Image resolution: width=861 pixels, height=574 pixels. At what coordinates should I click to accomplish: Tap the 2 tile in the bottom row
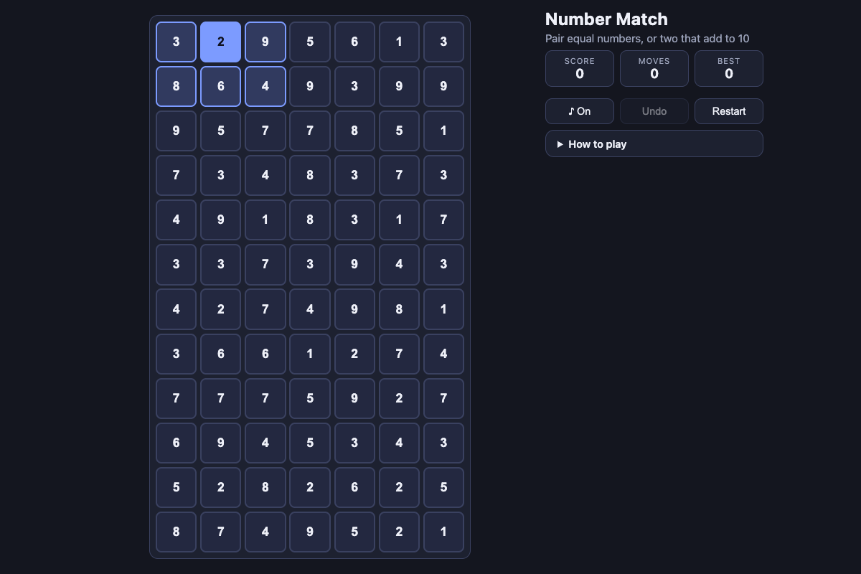click(399, 532)
